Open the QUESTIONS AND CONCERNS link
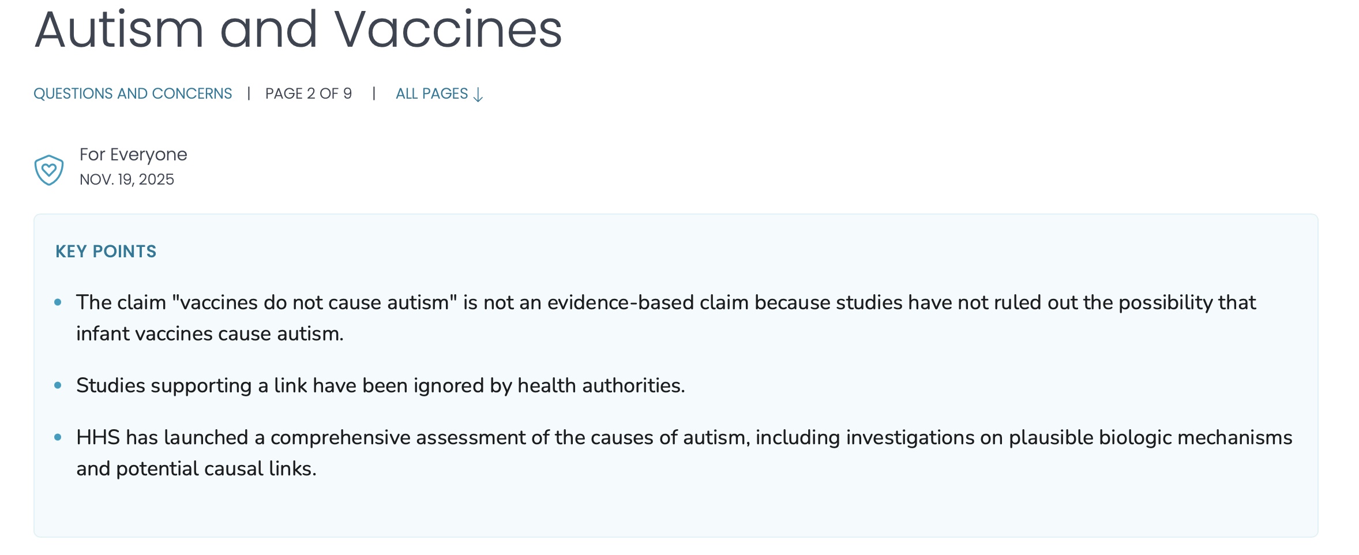The height and width of the screenshot is (555, 1359). point(133,93)
